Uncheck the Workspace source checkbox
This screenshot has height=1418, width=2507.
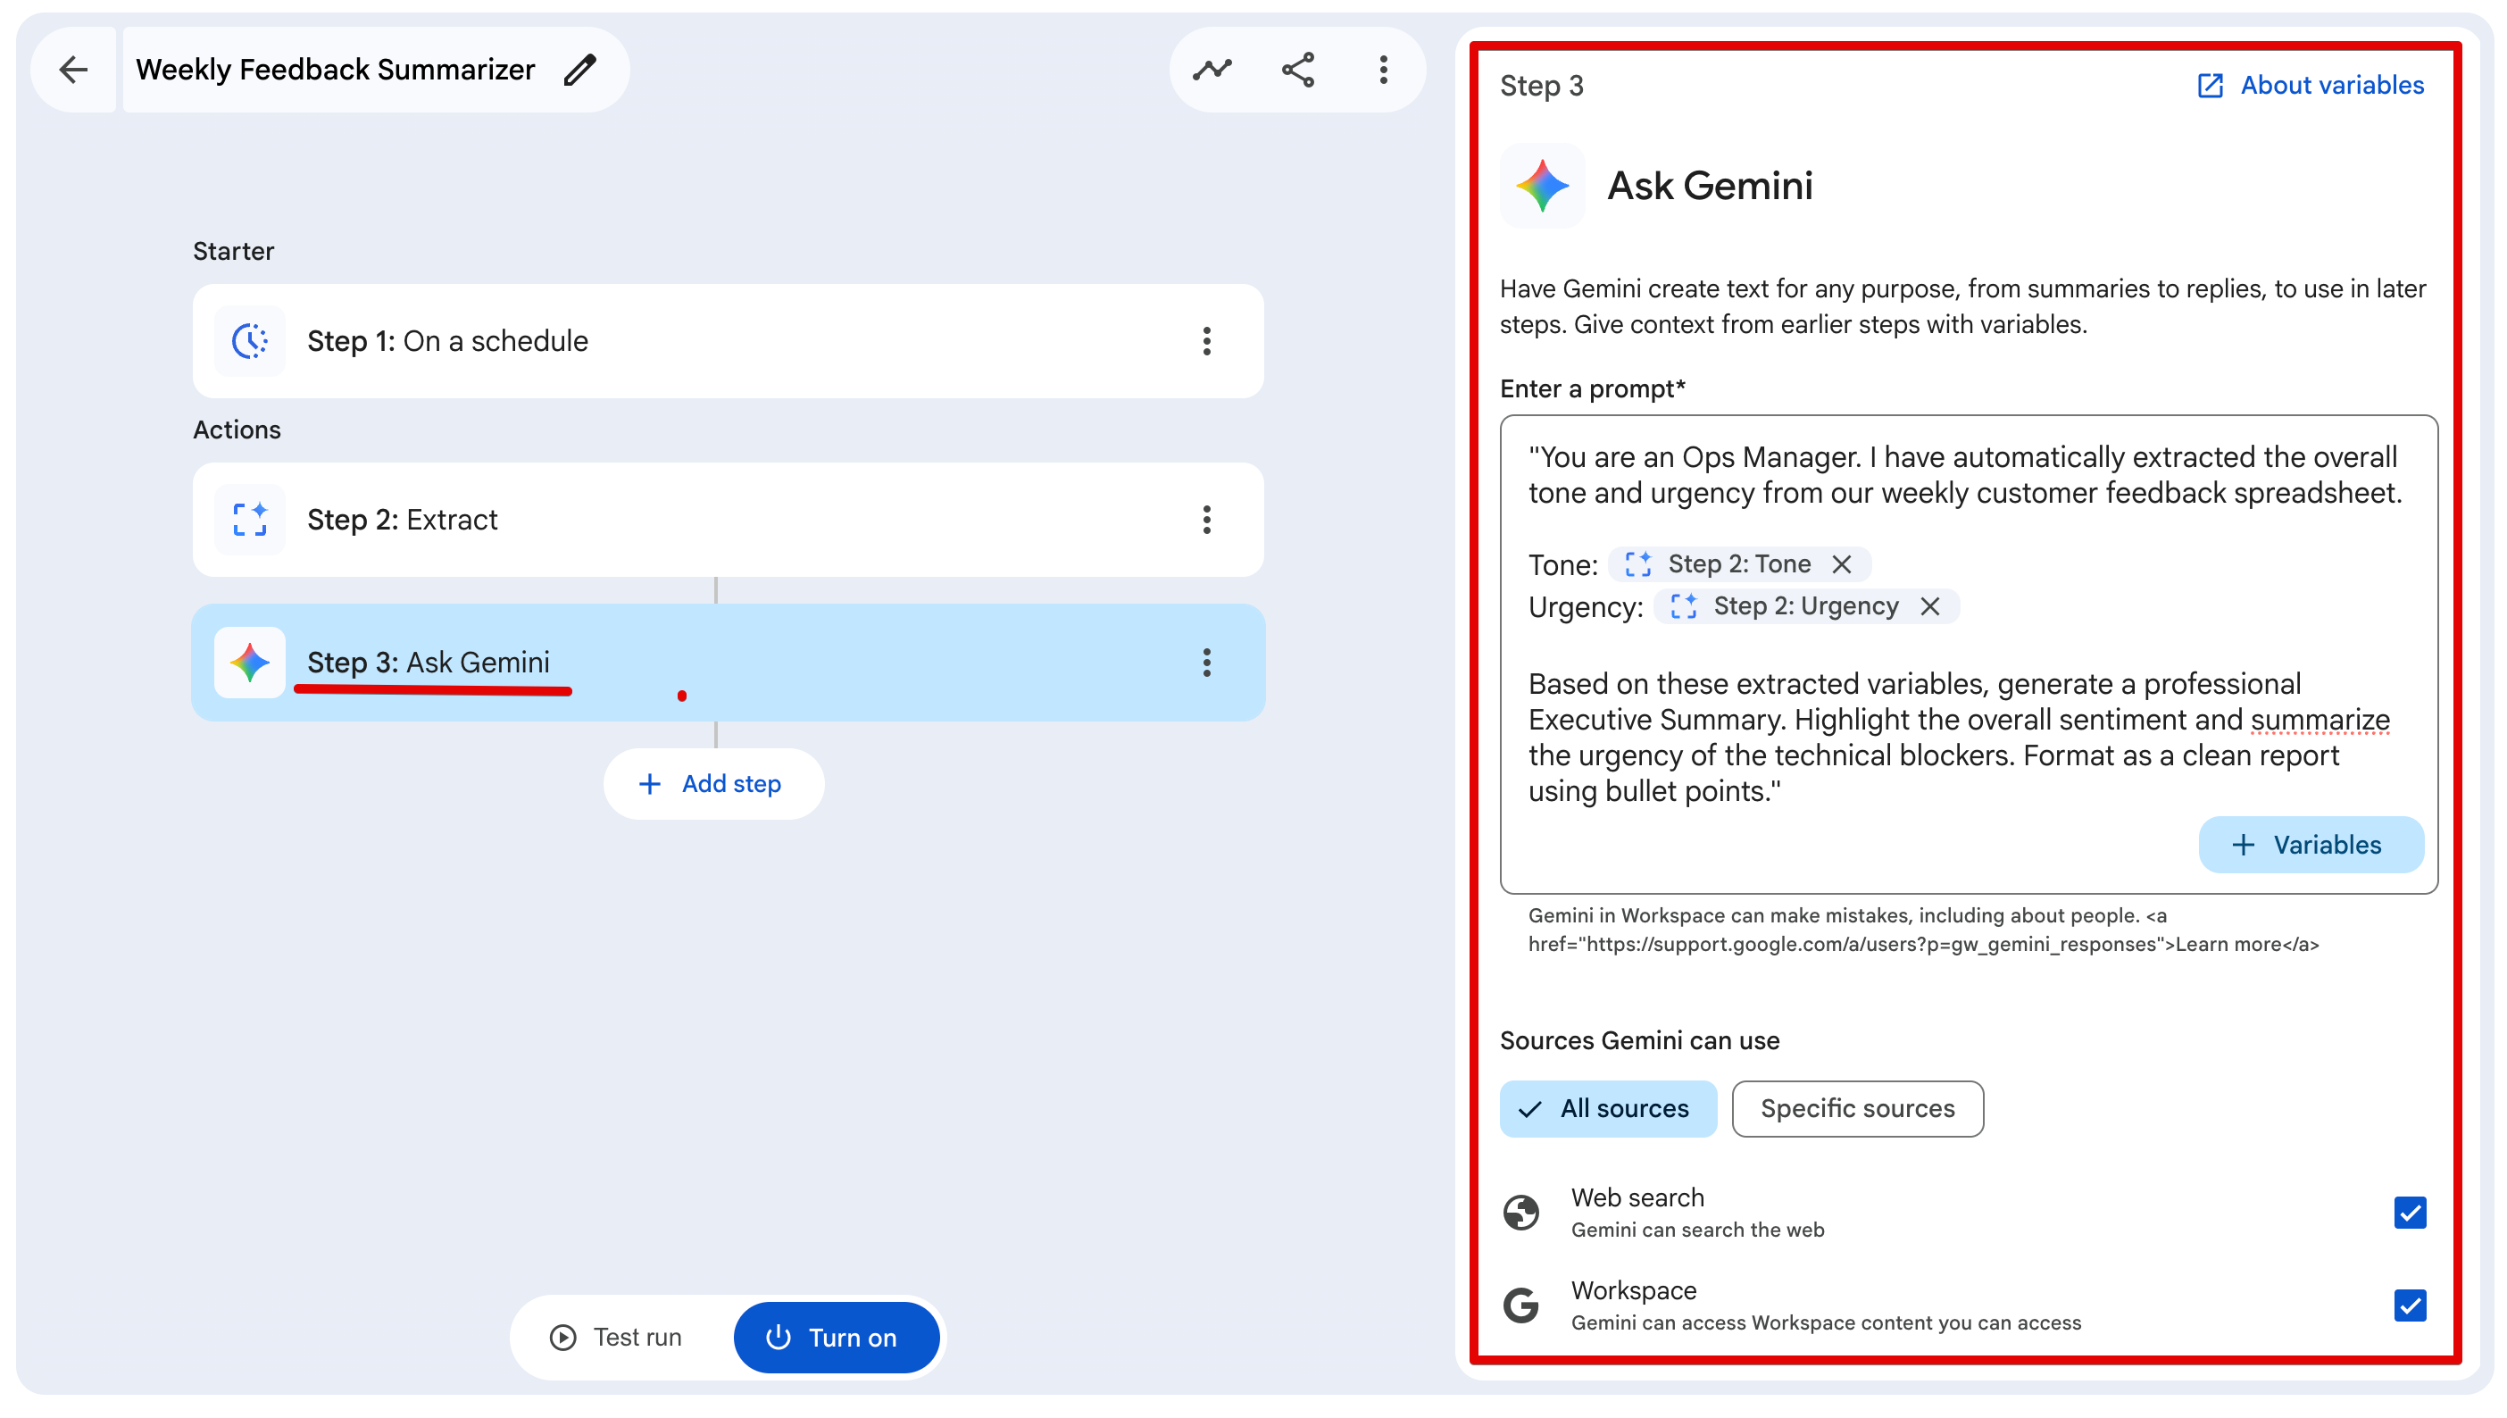[2410, 1305]
